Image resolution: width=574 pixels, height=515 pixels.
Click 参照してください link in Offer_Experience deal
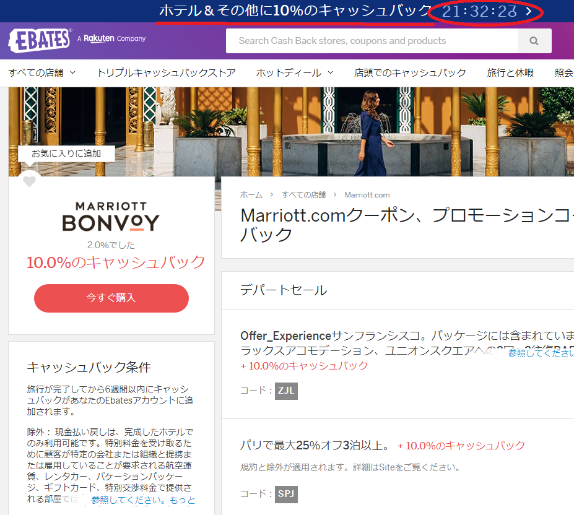541,353
